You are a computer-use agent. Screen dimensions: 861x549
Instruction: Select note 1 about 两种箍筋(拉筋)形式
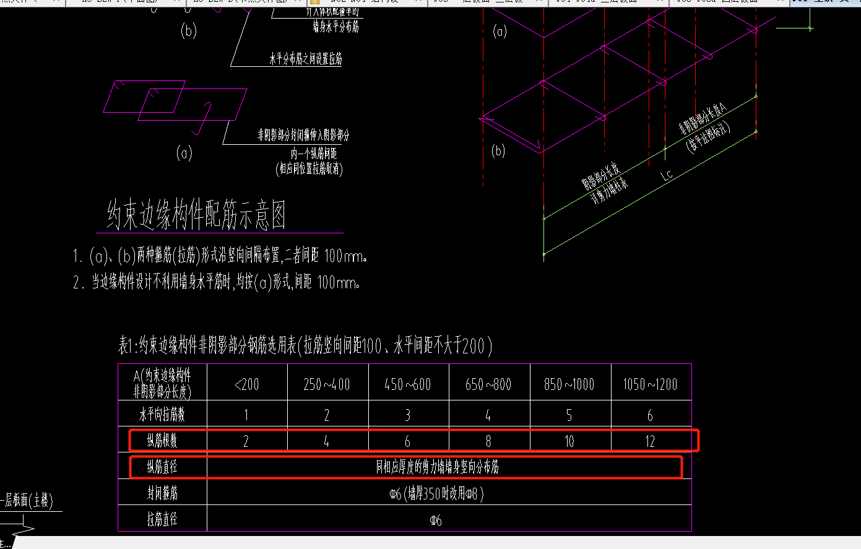pyautogui.click(x=220, y=256)
